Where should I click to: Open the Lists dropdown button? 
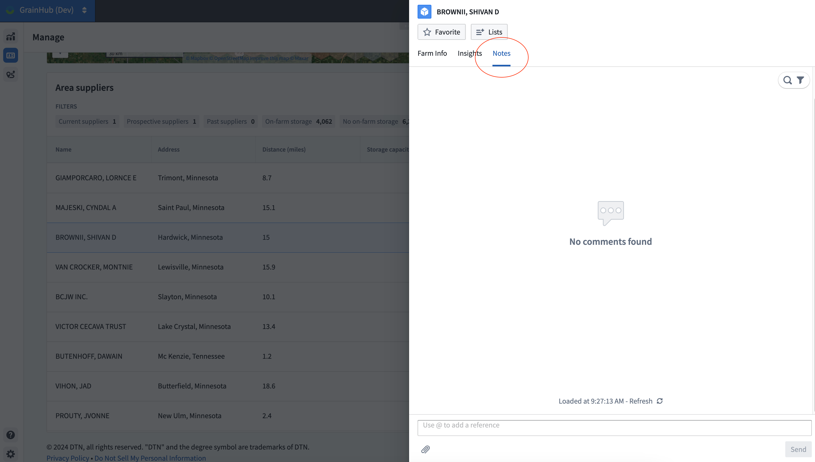pyautogui.click(x=489, y=32)
